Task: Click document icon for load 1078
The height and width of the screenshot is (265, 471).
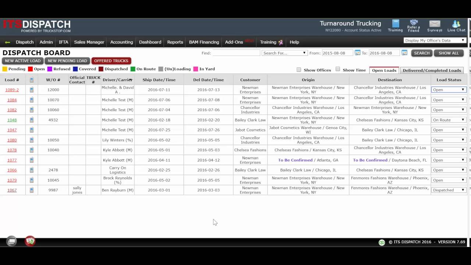Action: (x=32, y=150)
